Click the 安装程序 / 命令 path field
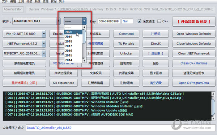 120,128
